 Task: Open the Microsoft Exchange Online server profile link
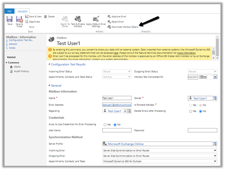point(125,144)
